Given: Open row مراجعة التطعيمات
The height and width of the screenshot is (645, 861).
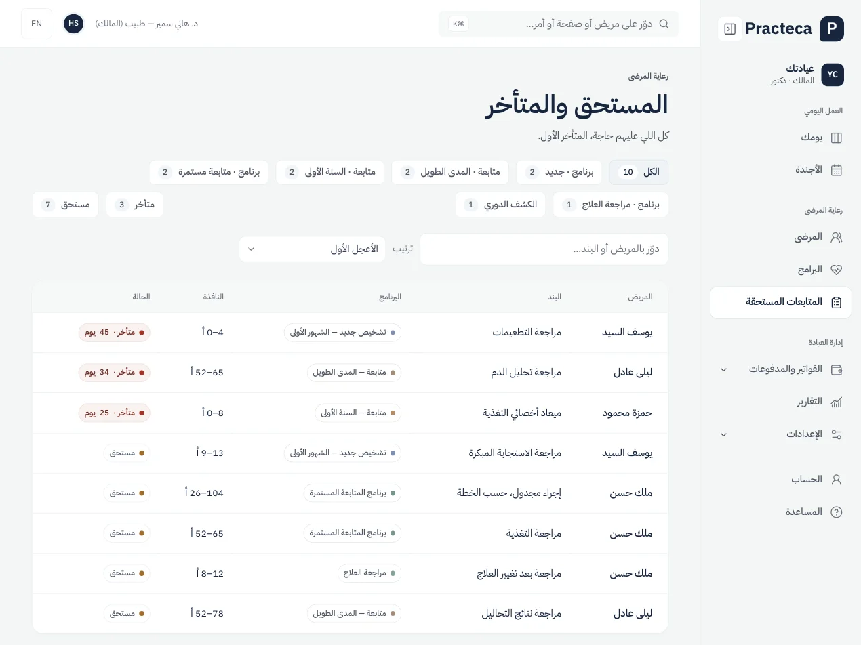Looking at the screenshot, I should 350,333.
